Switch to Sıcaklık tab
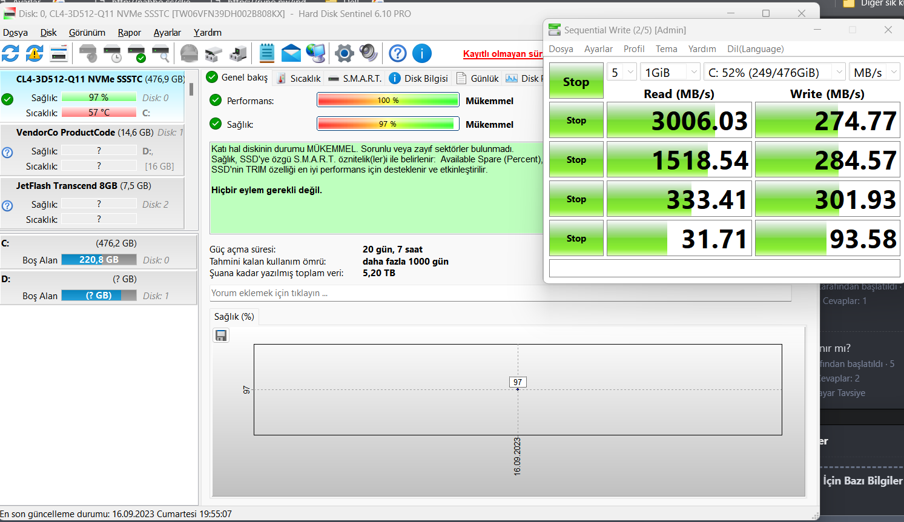This screenshot has width=904, height=522. tap(299, 78)
